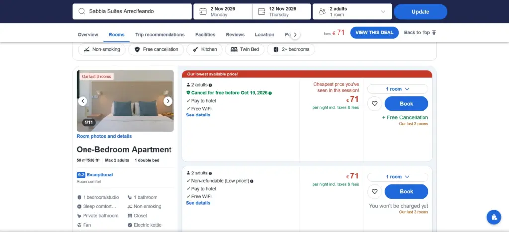Click the Closet amenity text
The width and height of the screenshot is (509, 232).
point(140,216)
